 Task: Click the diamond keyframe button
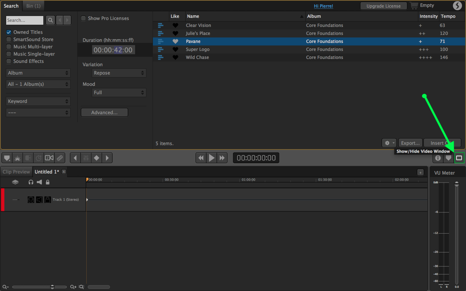[96, 158]
